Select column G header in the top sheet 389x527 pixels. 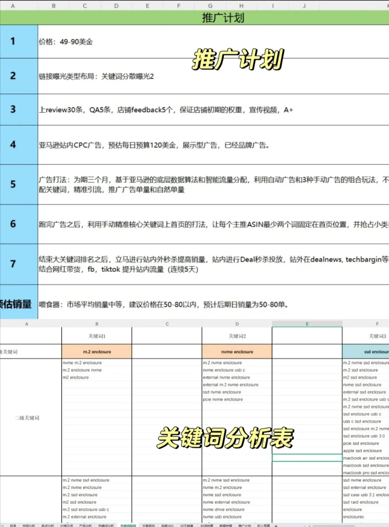[210, 6]
